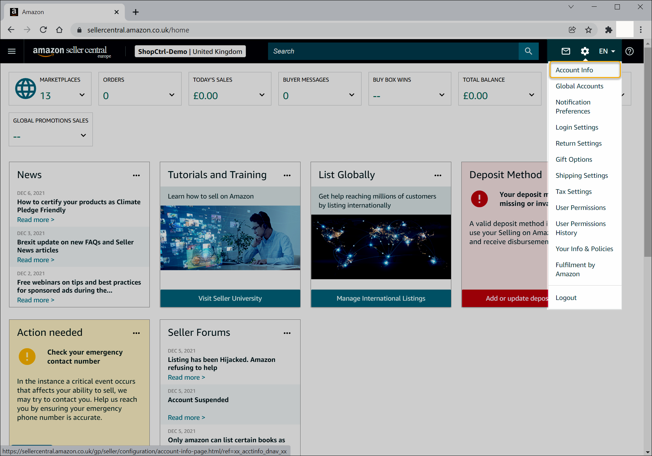Reload the page
The image size is (652, 456).
[x=43, y=30]
